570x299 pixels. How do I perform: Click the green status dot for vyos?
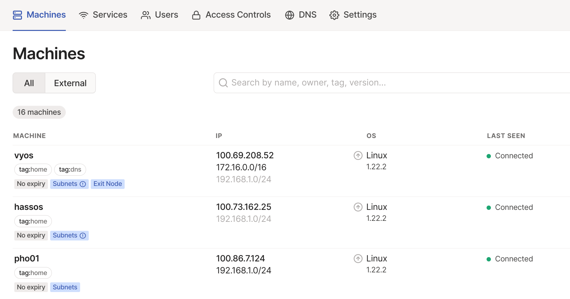(489, 156)
